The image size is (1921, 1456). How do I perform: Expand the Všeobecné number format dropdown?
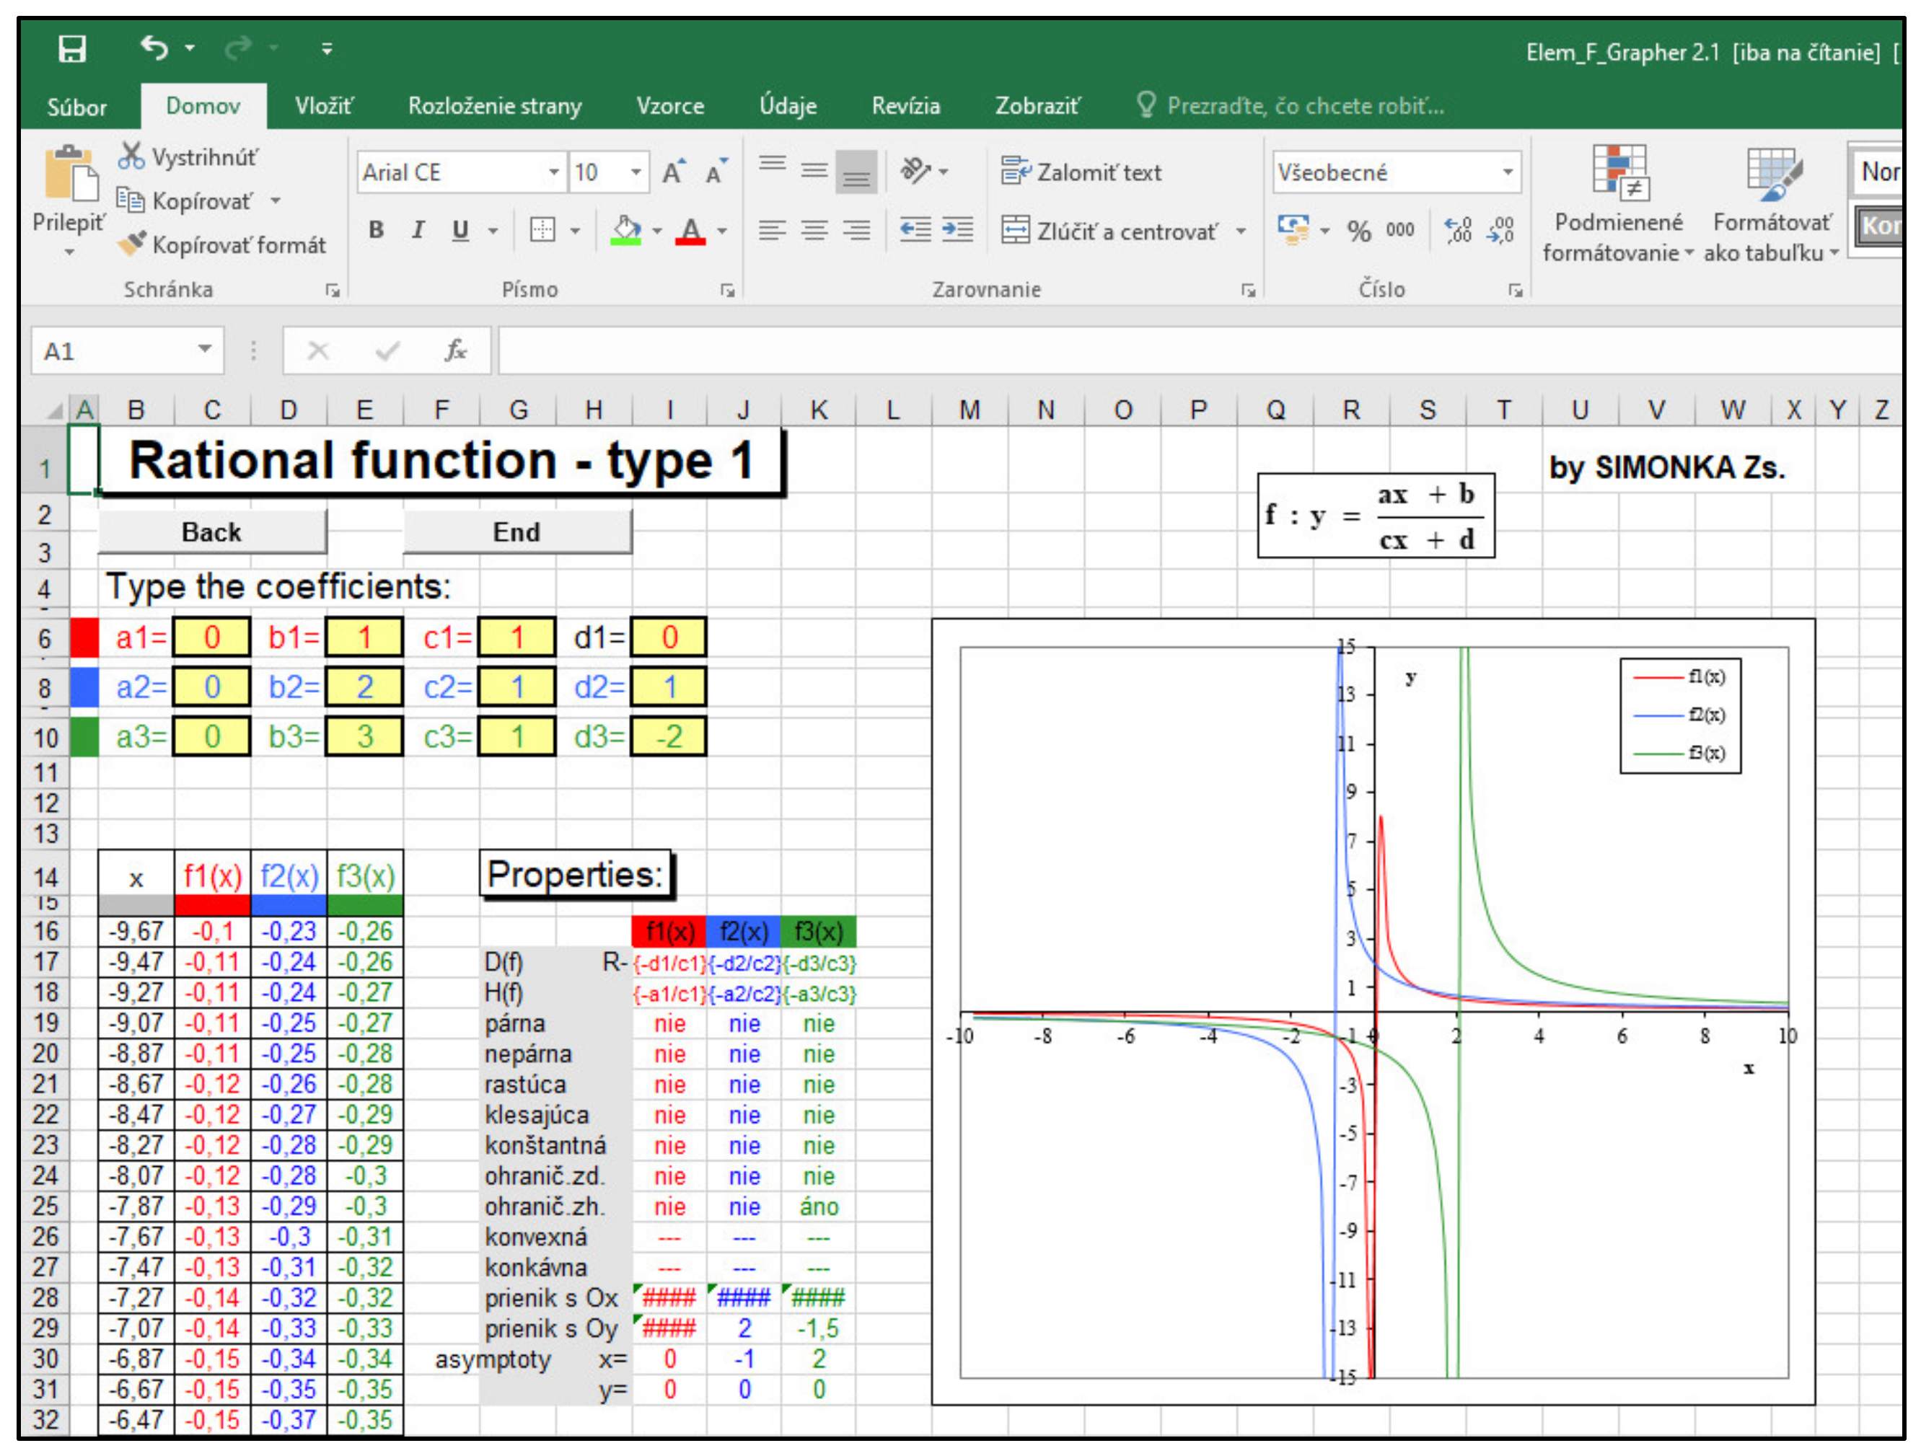click(1508, 172)
